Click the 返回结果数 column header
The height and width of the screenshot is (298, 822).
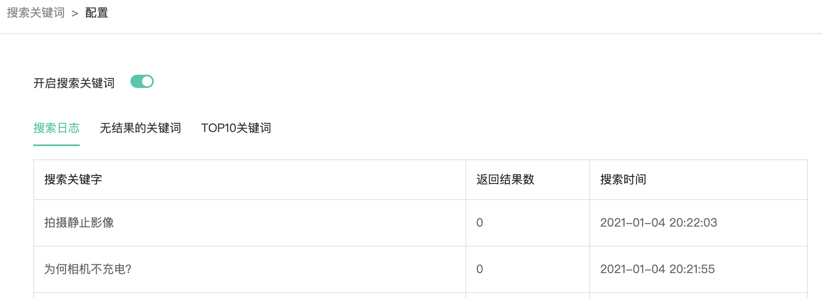[505, 179]
